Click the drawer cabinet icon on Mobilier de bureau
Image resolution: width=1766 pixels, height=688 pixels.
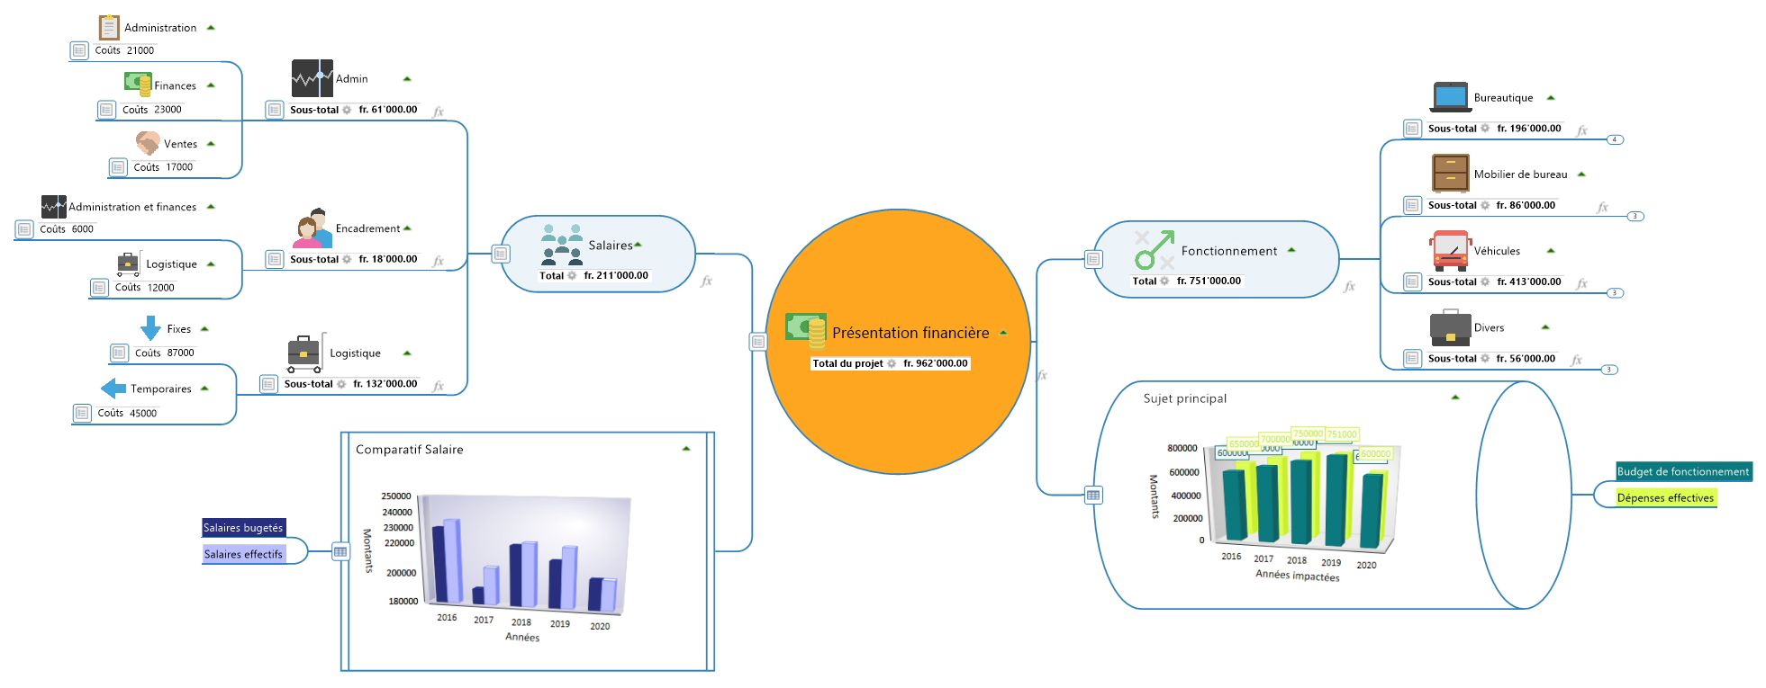1450,174
